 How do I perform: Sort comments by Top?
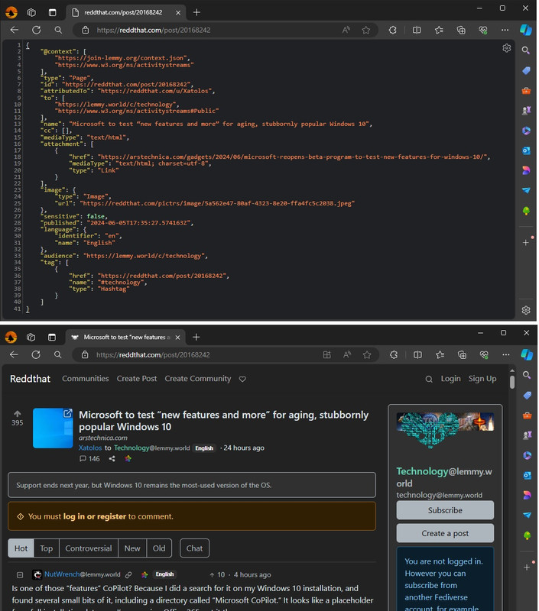(x=47, y=548)
